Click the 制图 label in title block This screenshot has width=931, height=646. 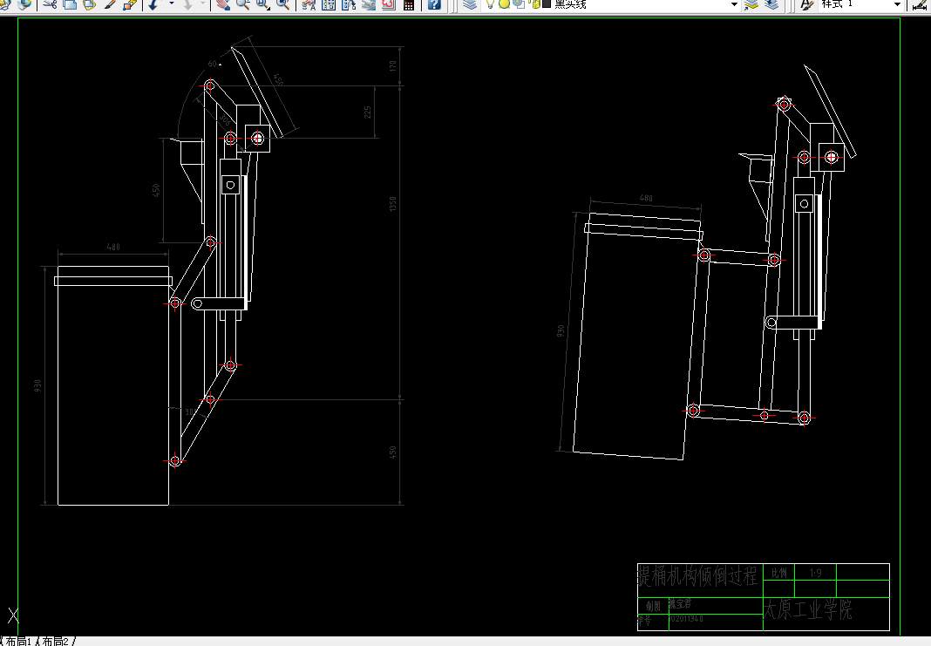pos(653,606)
